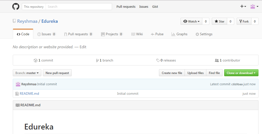This screenshot has height=134, width=262.
Task: Open the Clone or download dropdown
Action: [241, 73]
